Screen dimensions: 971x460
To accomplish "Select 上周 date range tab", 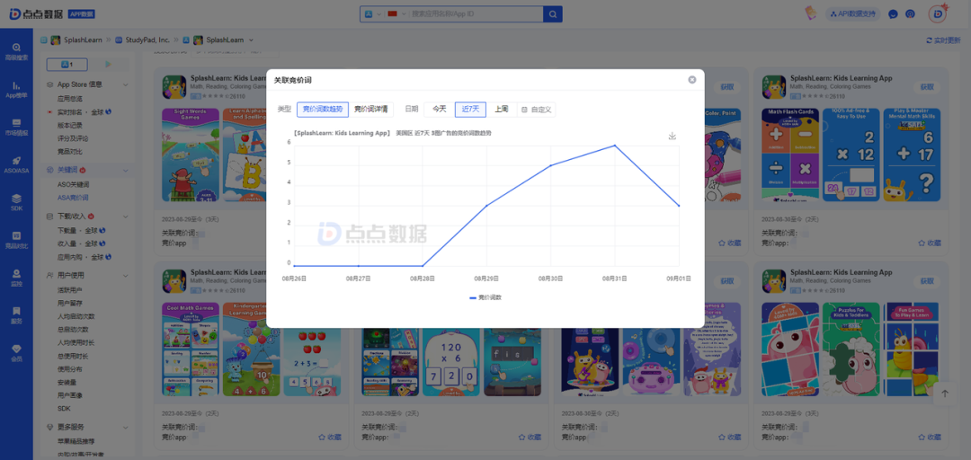I will tap(501, 110).
